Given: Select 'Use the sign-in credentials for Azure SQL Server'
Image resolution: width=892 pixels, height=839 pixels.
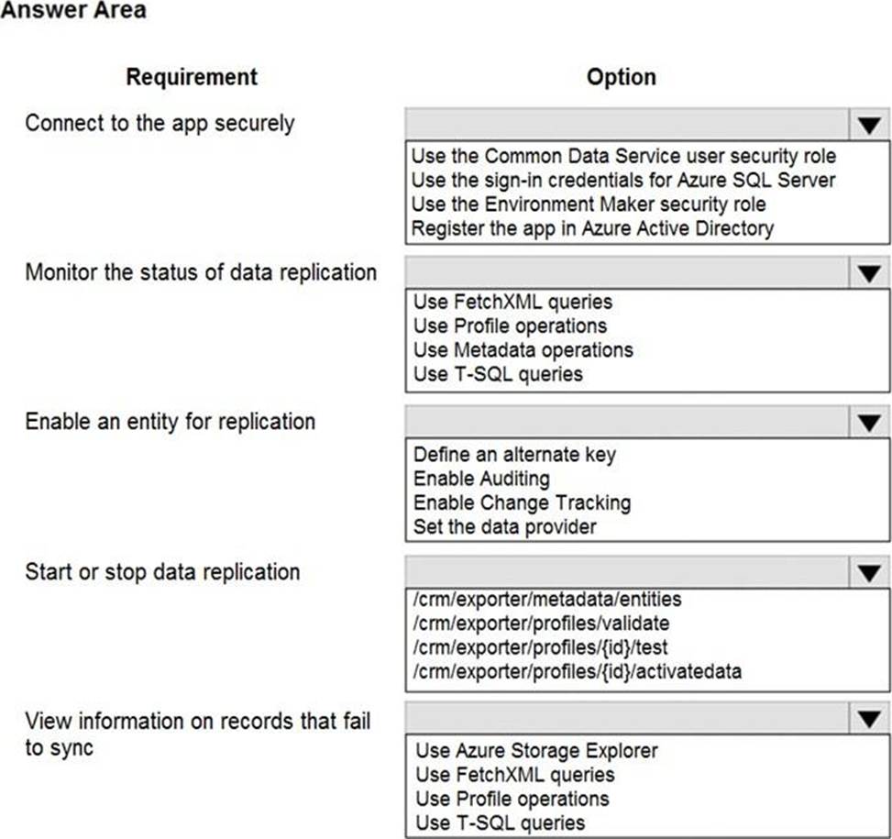Looking at the screenshot, I should click(x=622, y=181).
